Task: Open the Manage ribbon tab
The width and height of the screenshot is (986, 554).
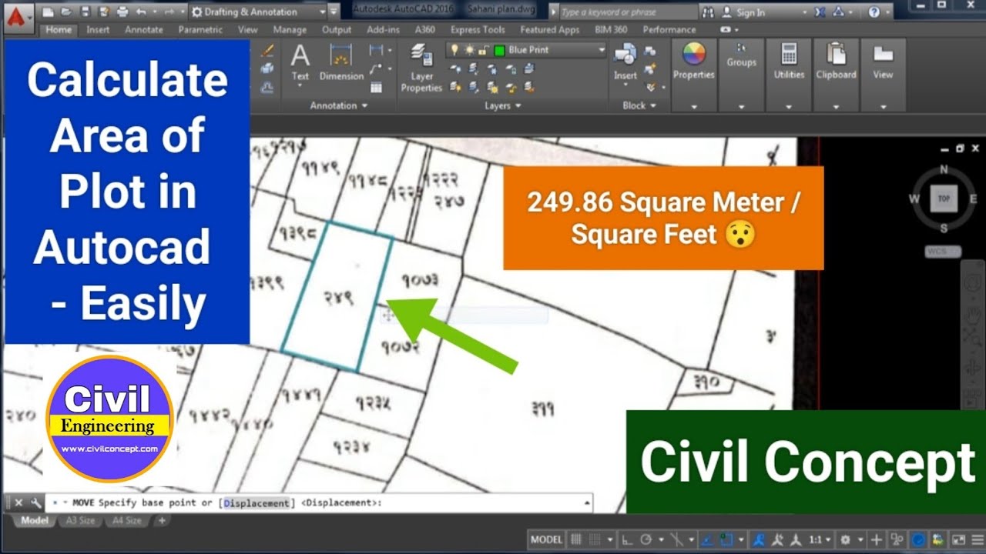Action: coord(290,30)
